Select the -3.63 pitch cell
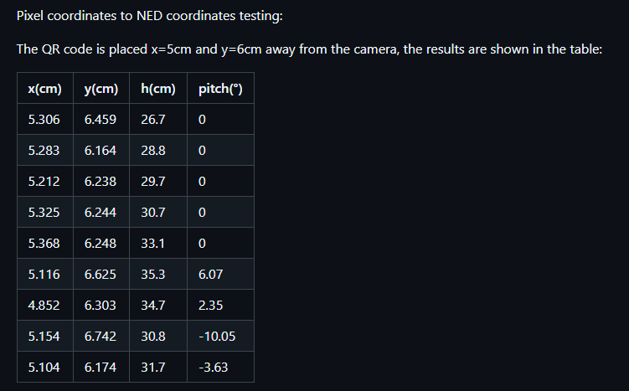The image size is (629, 391). click(x=220, y=367)
